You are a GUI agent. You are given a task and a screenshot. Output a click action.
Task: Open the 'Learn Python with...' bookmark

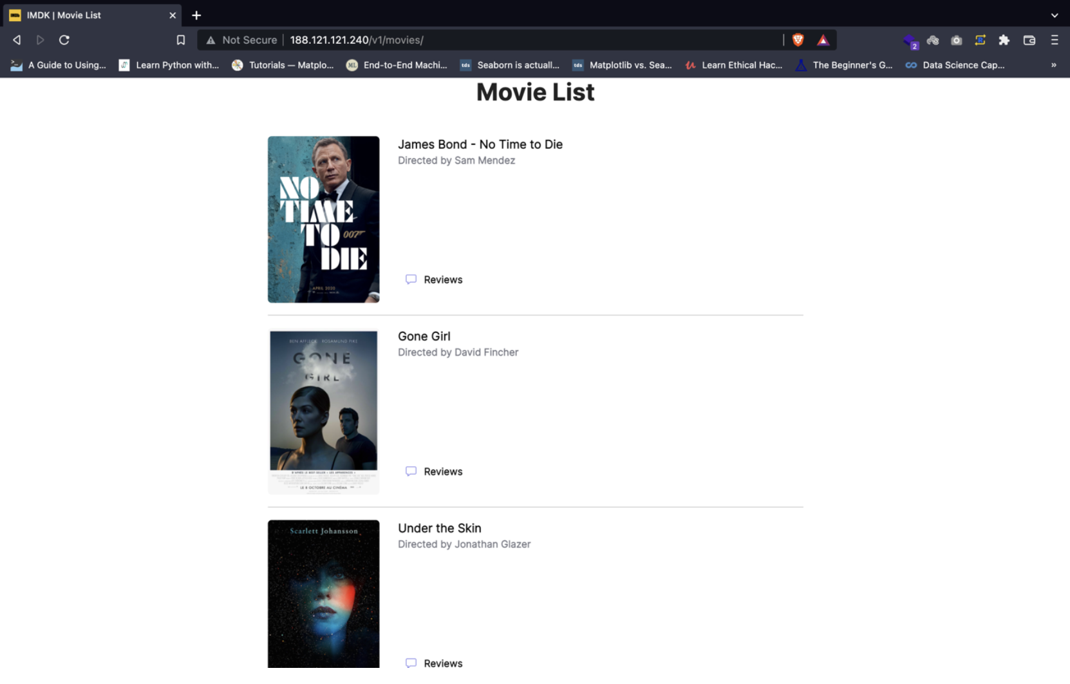pos(169,65)
